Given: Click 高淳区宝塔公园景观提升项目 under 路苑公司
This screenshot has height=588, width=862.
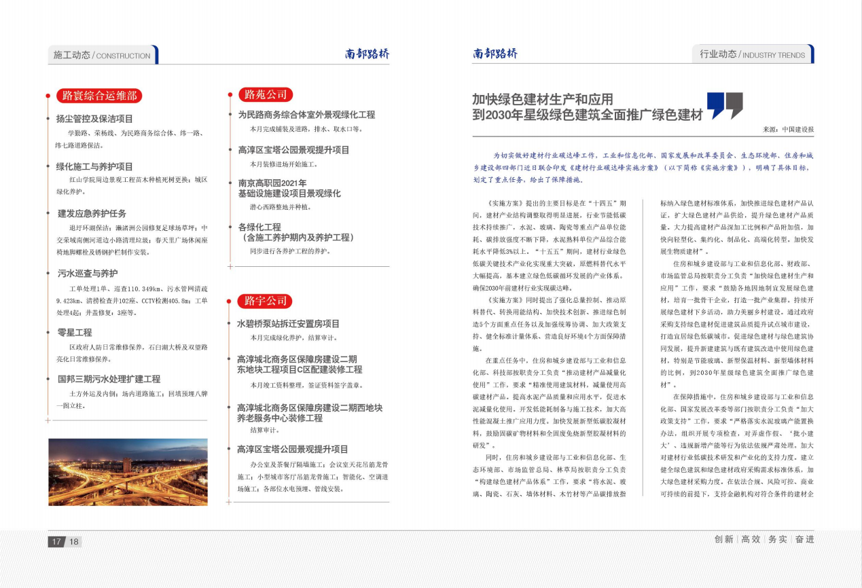Looking at the screenshot, I should point(293,150).
